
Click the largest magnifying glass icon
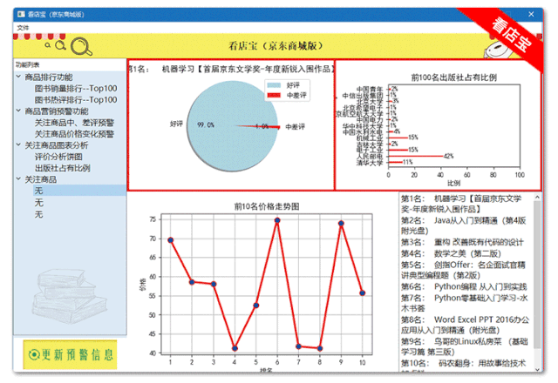(81, 46)
